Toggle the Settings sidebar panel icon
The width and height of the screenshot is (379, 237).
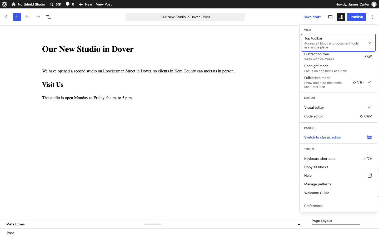click(341, 17)
